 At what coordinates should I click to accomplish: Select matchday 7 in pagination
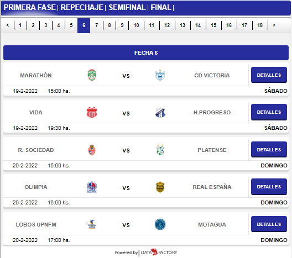pos(96,25)
